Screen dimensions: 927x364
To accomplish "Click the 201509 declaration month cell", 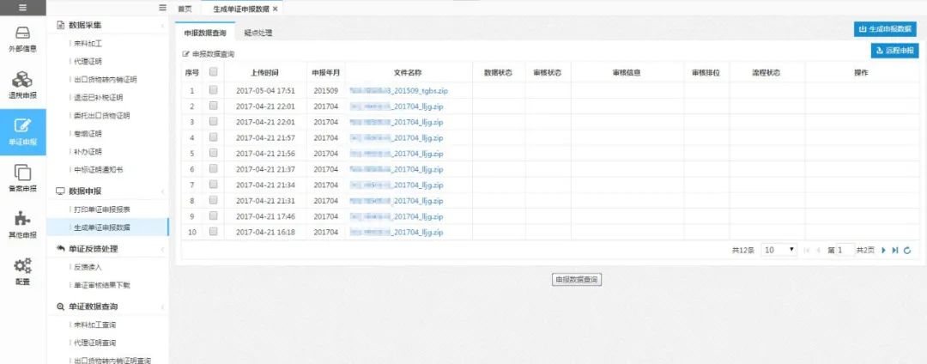I will pyautogui.click(x=326, y=91).
